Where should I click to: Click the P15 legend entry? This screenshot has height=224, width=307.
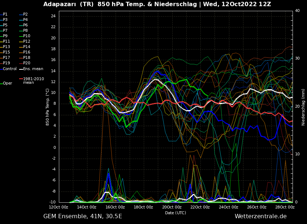pos(5,52)
